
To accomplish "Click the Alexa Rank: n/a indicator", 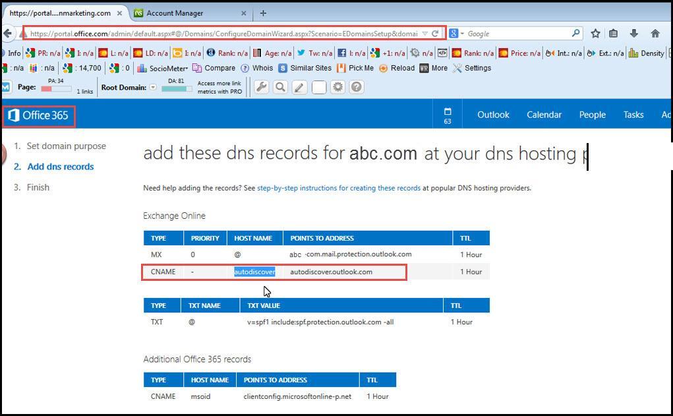I will tap(227, 53).
